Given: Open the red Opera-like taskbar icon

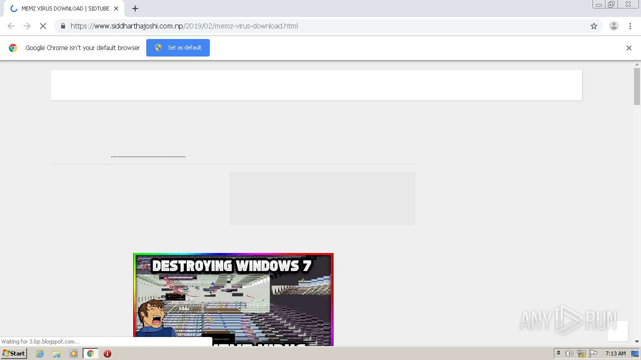Looking at the screenshot, I should 107,353.
